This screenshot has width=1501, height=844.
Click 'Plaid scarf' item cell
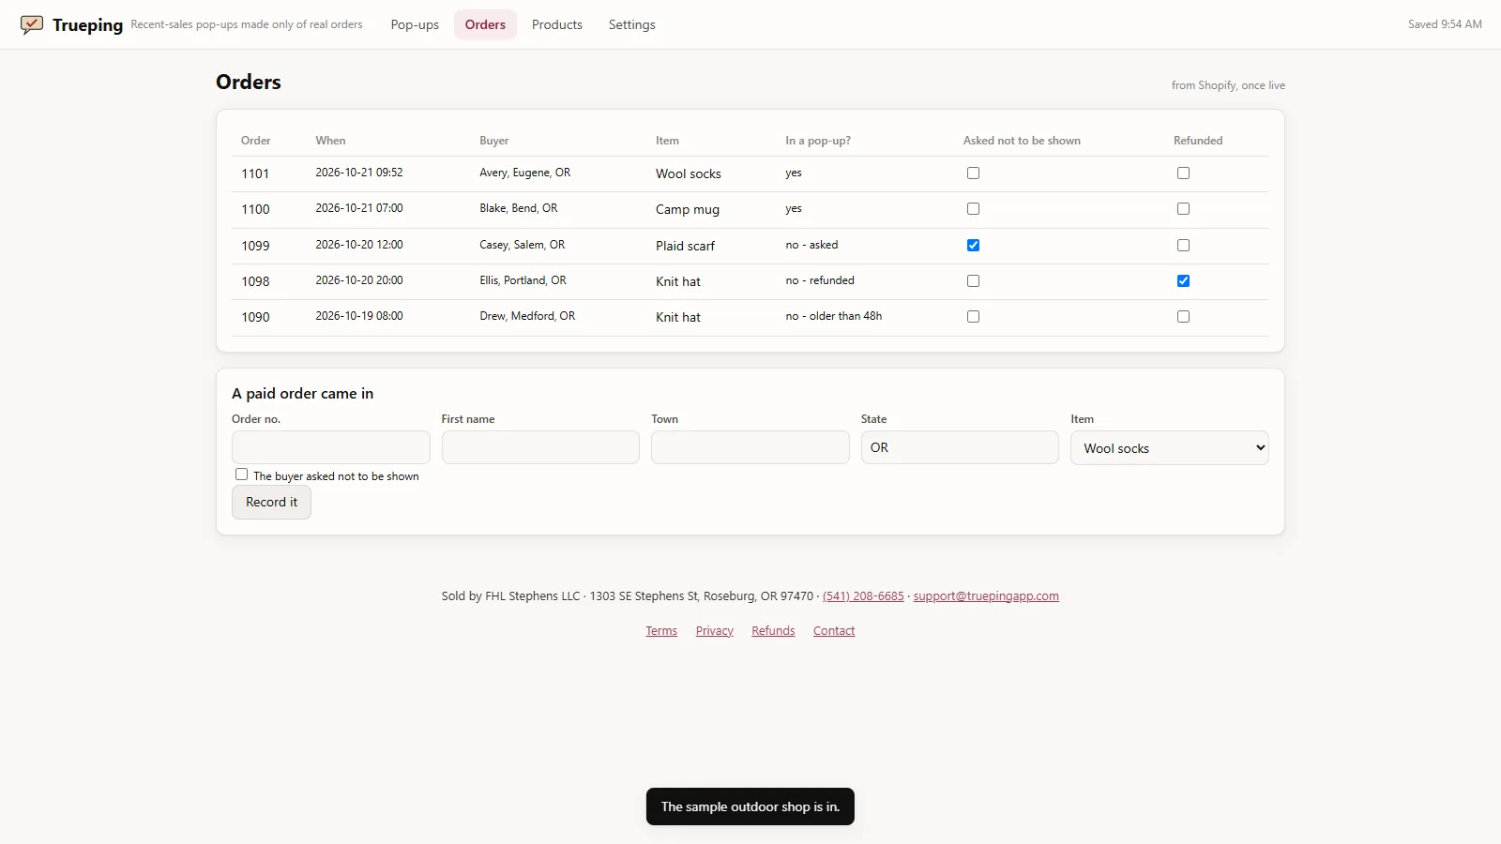[x=685, y=247]
